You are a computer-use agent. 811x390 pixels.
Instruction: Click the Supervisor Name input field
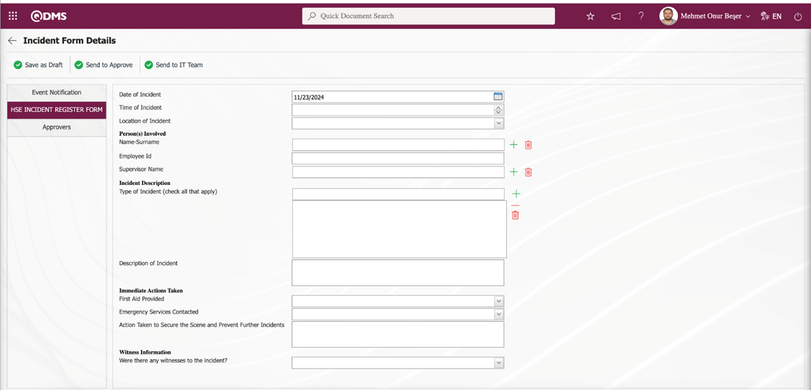click(398, 172)
